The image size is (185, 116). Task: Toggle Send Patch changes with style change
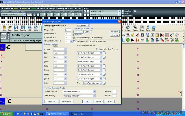75,38
